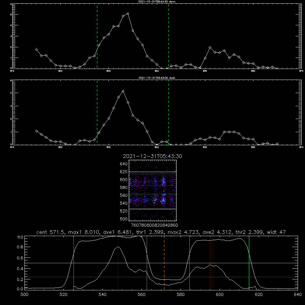Click "580" on the bottom plot x-axis

coord(181,295)
